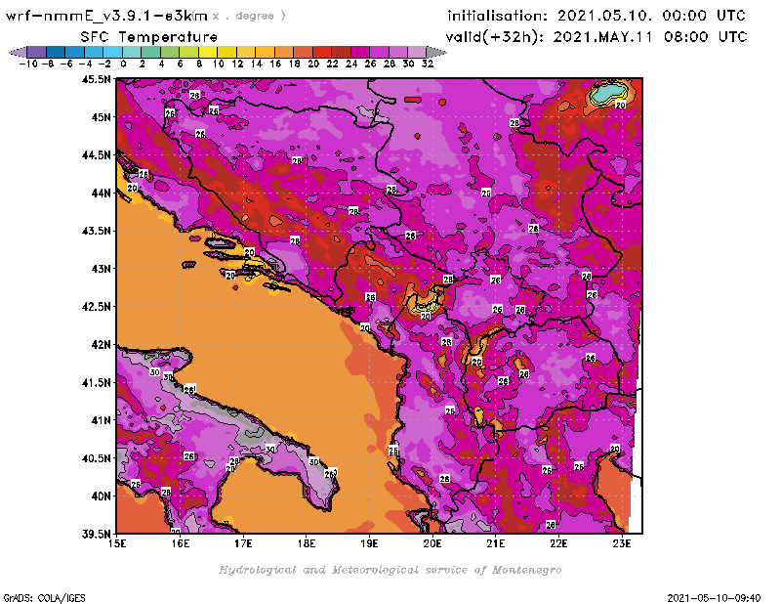Click the legend swatch between 18 and 20
This screenshot has width=781, height=604.
click(303, 52)
